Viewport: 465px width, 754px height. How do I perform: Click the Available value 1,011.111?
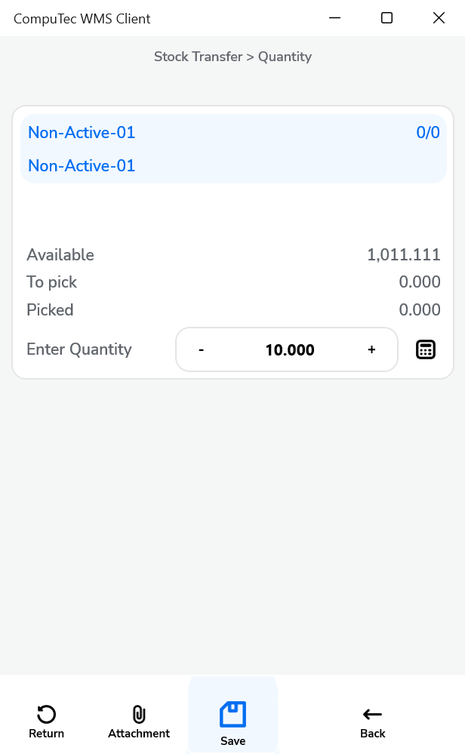coord(404,255)
